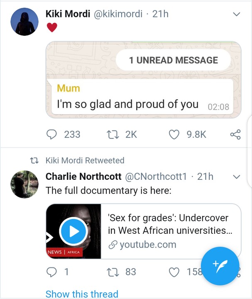
Task: Show this thread link
Action: 82,294
